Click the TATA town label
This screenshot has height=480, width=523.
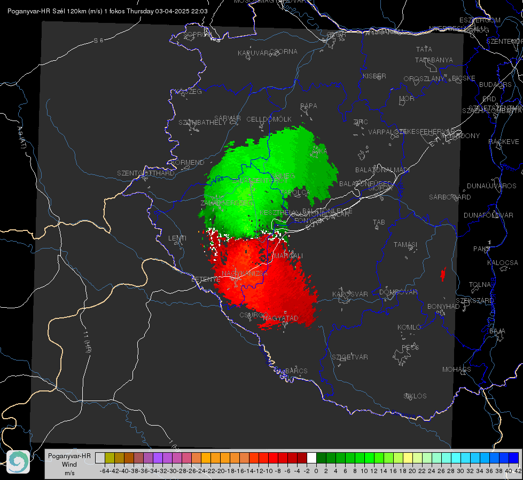pyautogui.click(x=424, y=49)
